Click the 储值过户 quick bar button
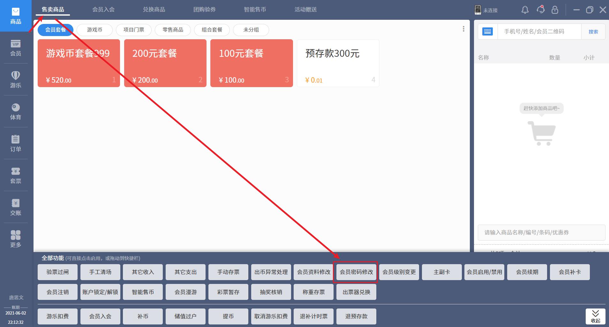 185,316
